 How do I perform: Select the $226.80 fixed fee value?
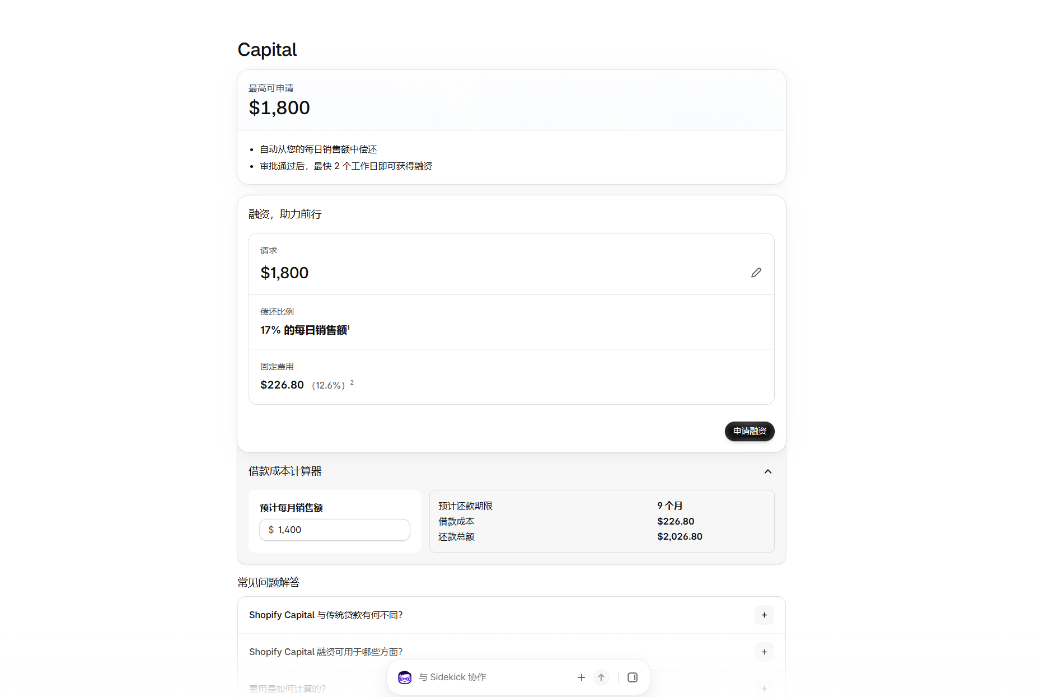pyautogui.click(x=282, y=385)
